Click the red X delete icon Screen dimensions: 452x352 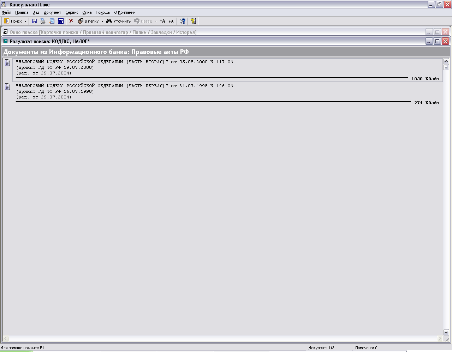[x=71, y=21]
